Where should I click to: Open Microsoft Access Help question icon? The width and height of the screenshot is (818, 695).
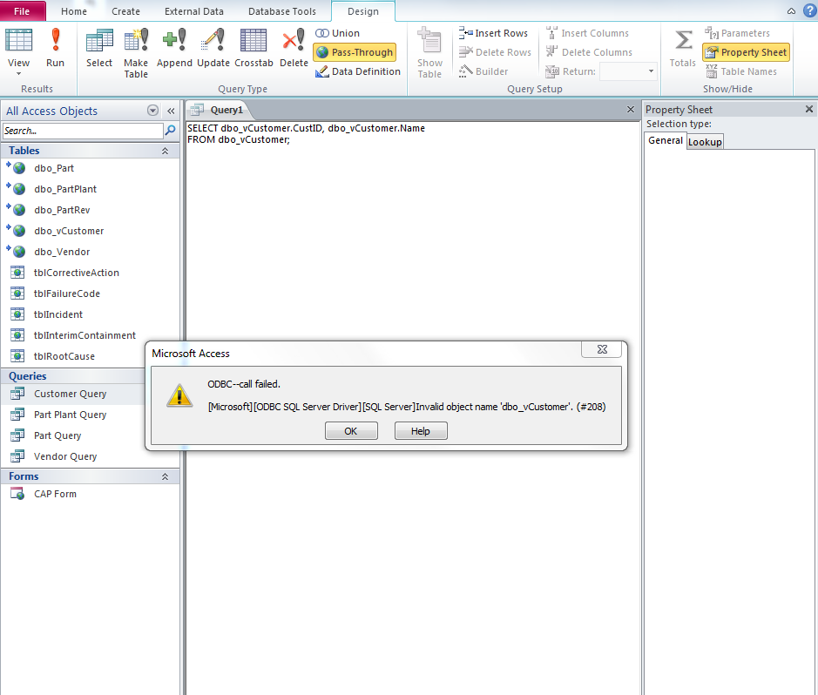coord(809,11)
